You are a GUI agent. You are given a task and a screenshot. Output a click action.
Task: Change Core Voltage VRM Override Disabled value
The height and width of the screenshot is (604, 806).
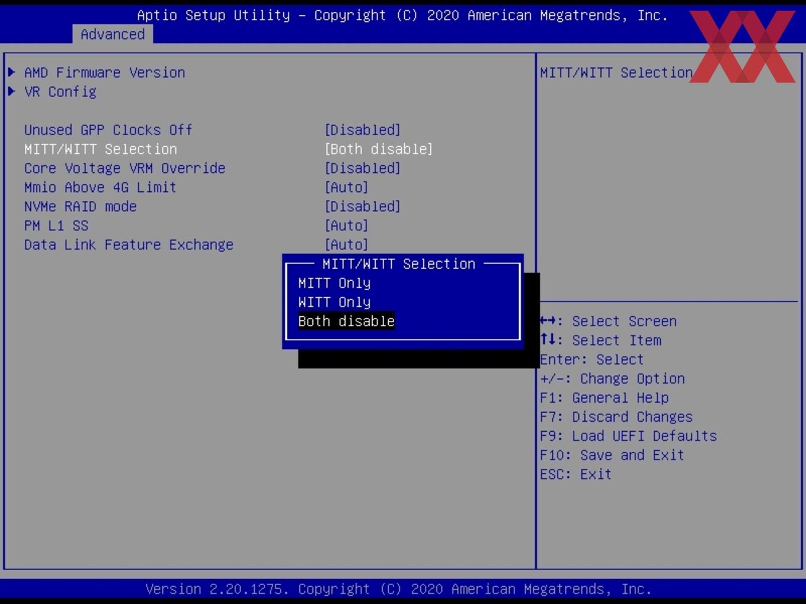[363, 168]
